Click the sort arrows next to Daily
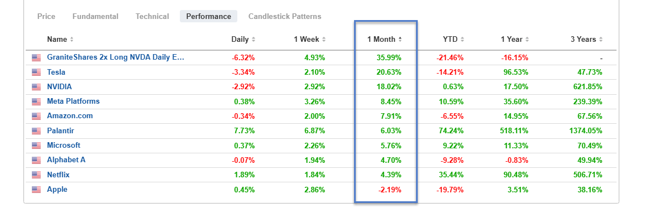Image resolution: width=645 pixels, height=213 pixels. point(254,40)
